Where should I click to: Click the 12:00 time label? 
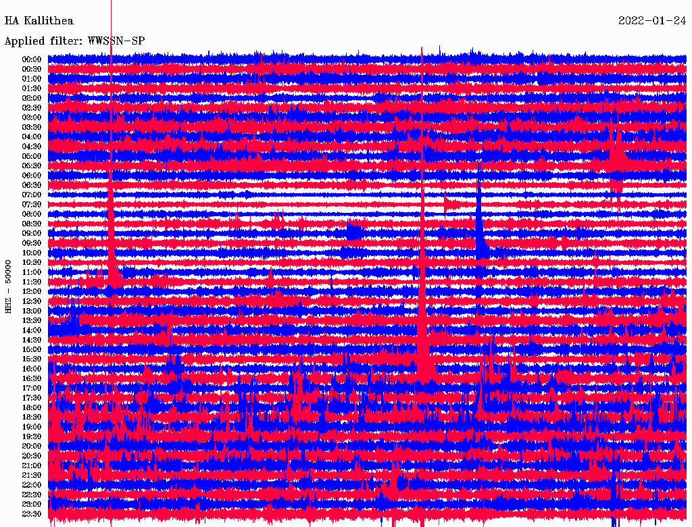31,292
